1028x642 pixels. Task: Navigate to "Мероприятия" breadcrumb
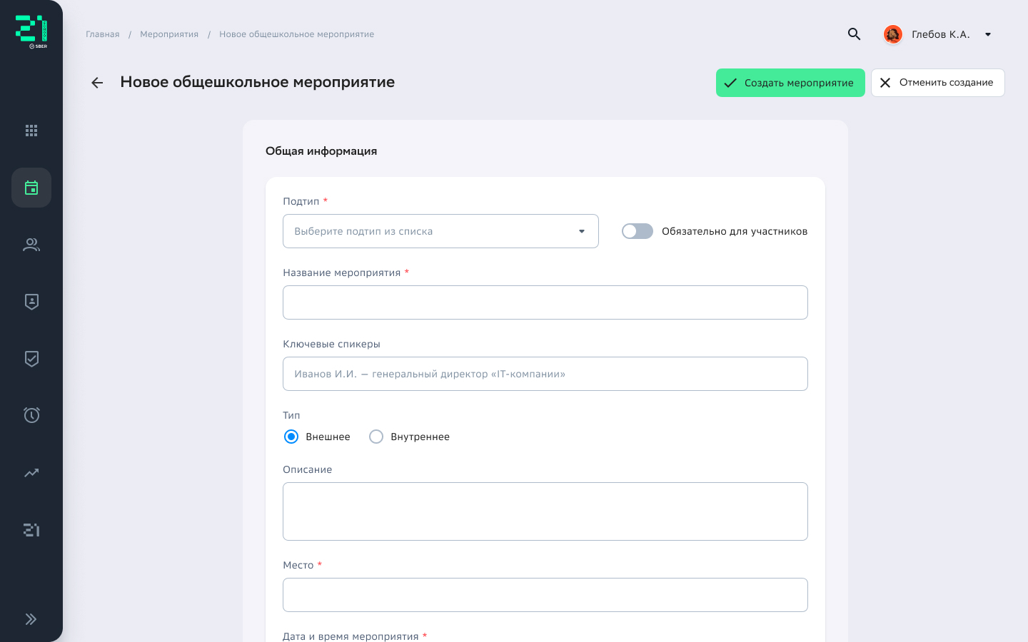[169, 34]
